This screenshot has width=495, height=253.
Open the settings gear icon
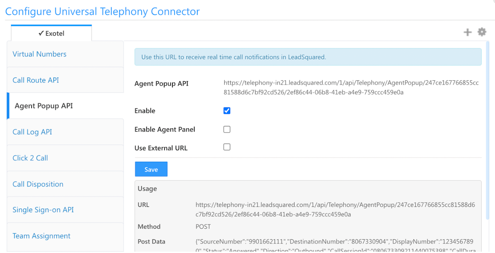pos(482,32)
